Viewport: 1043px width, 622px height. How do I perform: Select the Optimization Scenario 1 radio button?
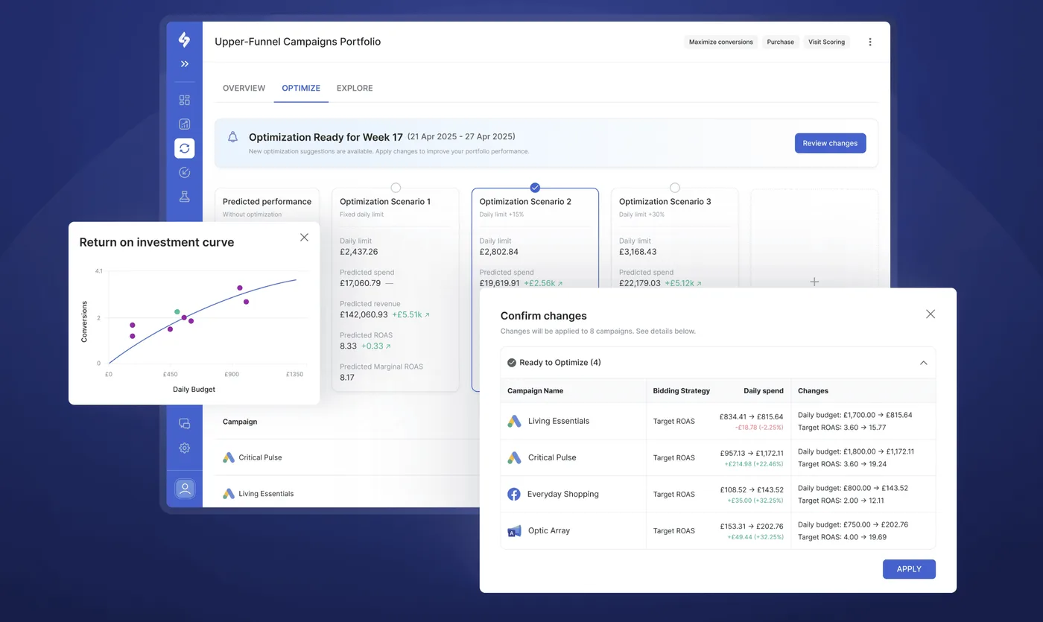(x=395, y=188)
